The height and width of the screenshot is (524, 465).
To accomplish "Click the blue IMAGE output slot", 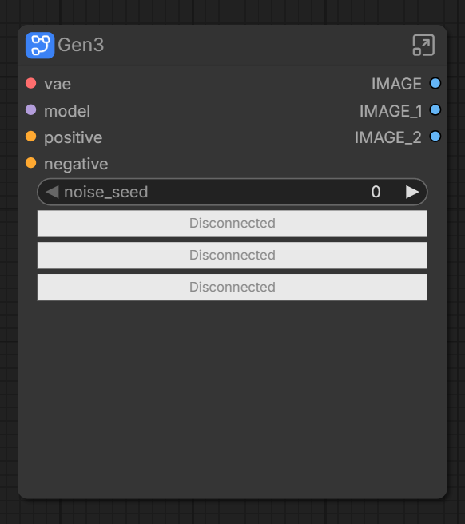I will coord(435,83).
